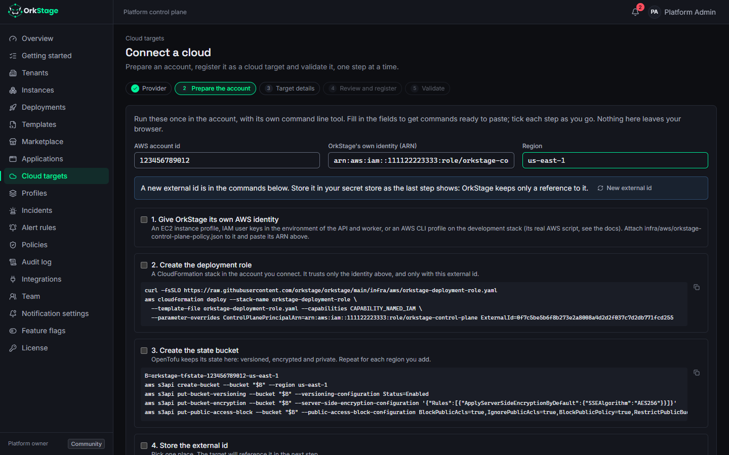Click the Marketplace sidebar icon
The image size is (729, 455).
pyautogui.click(x=13, y=142)
